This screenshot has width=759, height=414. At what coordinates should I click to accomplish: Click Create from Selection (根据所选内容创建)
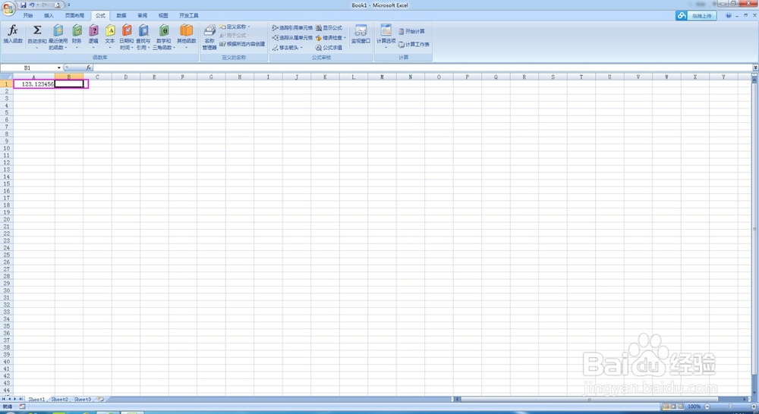(x=242, y=44)
